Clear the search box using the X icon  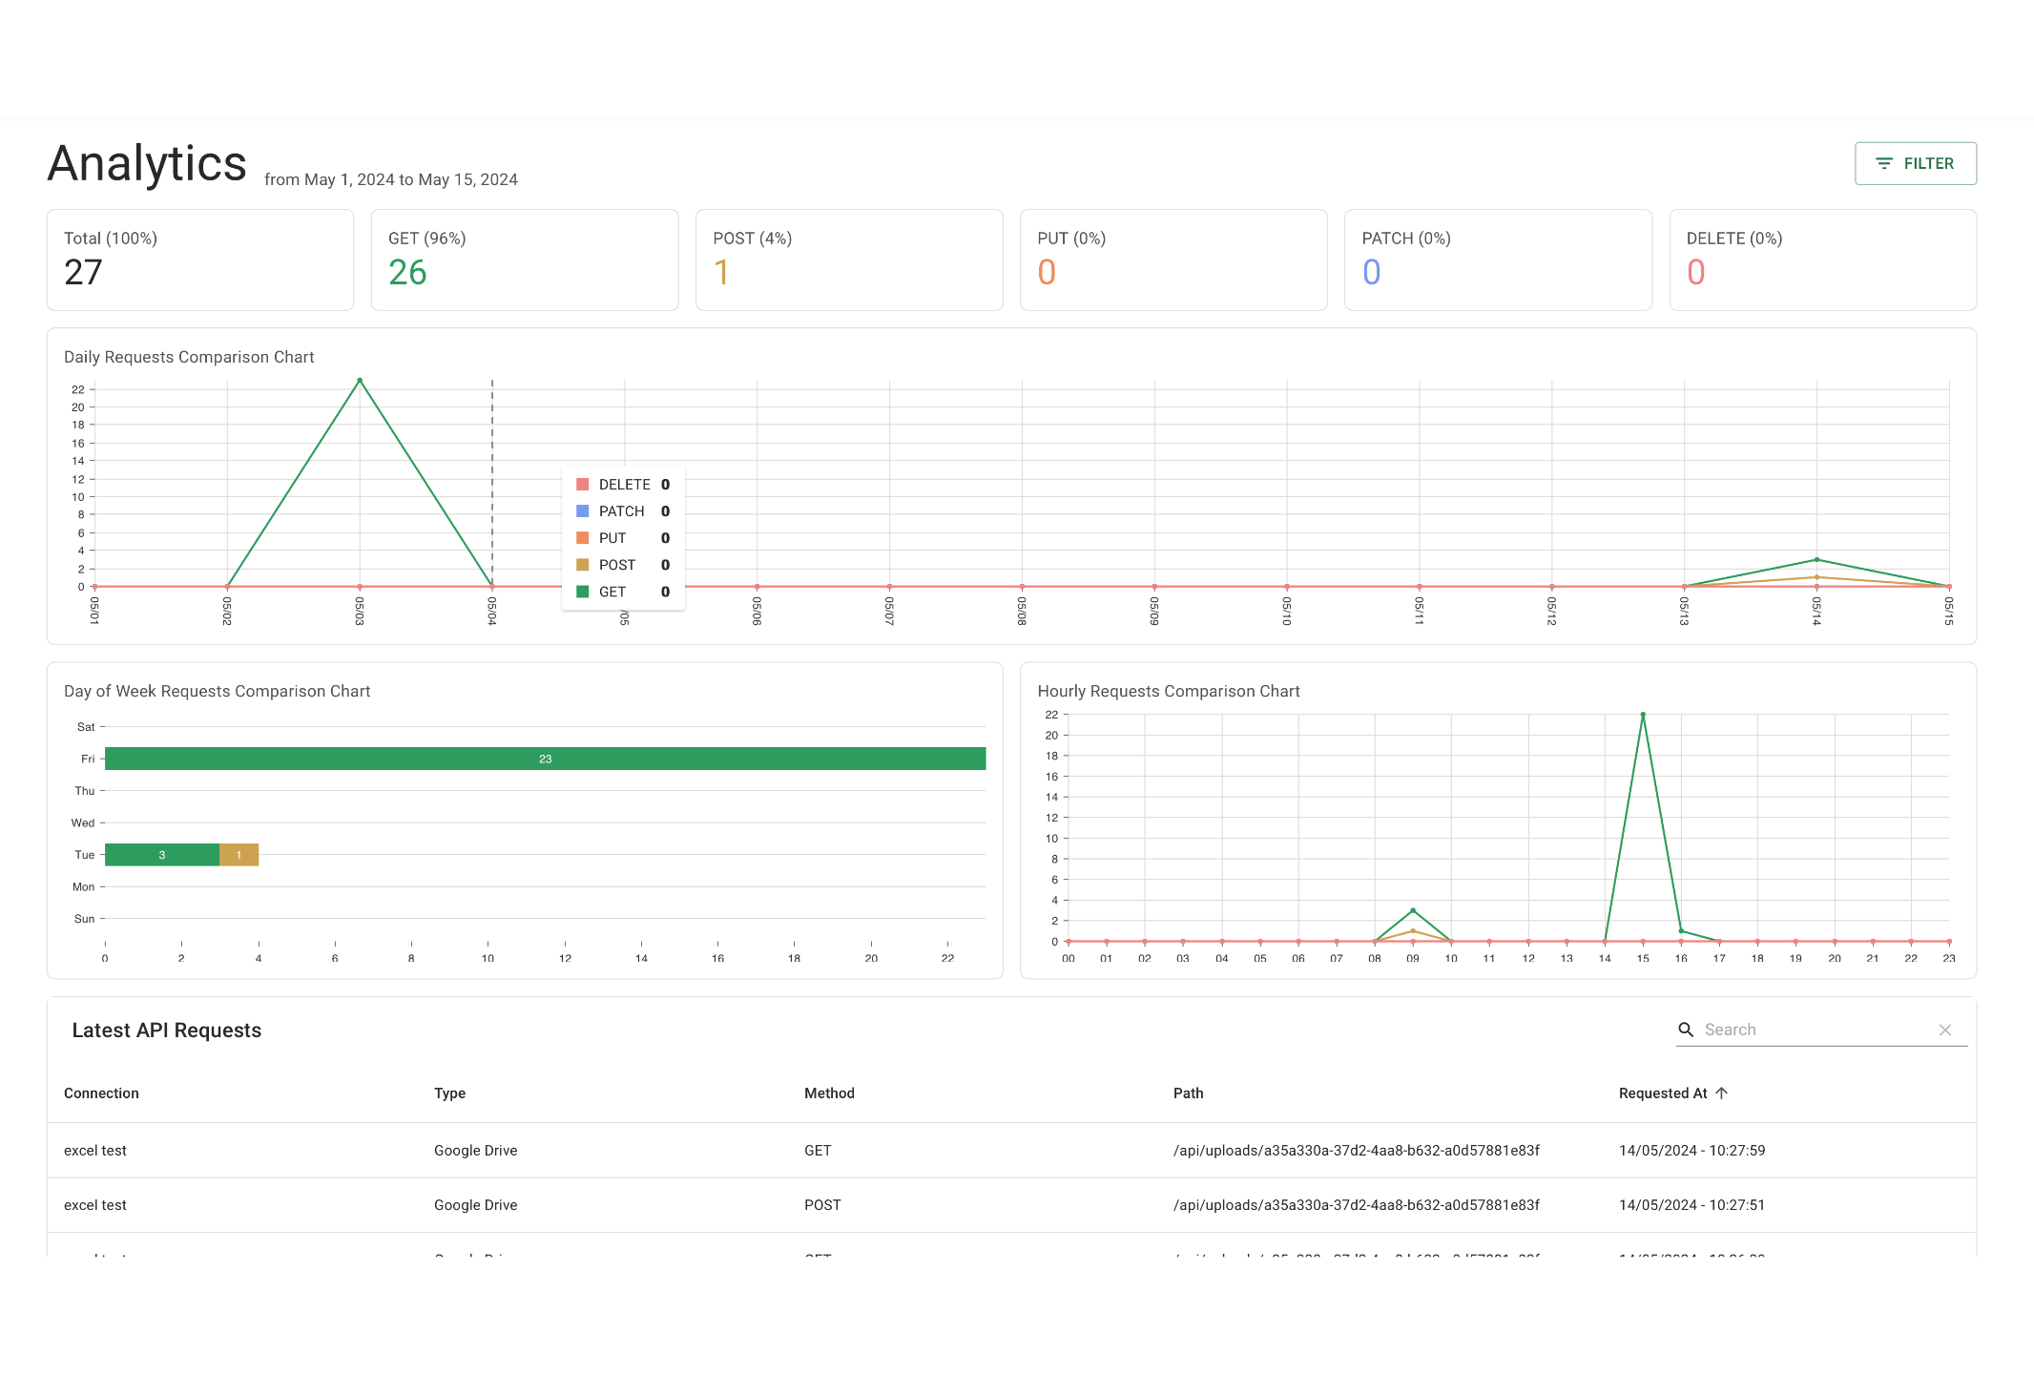(x=1945, y=1030)
